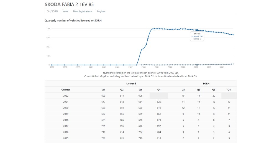The width and height of the screenshot is (277, 143).
Task: Click the SORN value 20 for 2022 Q3
Action: [214, 96]
